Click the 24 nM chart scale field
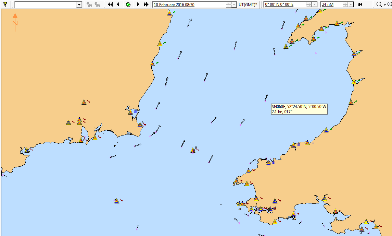Screen dimensions: 392x236 pyautogui.click(x=331, y=4)
